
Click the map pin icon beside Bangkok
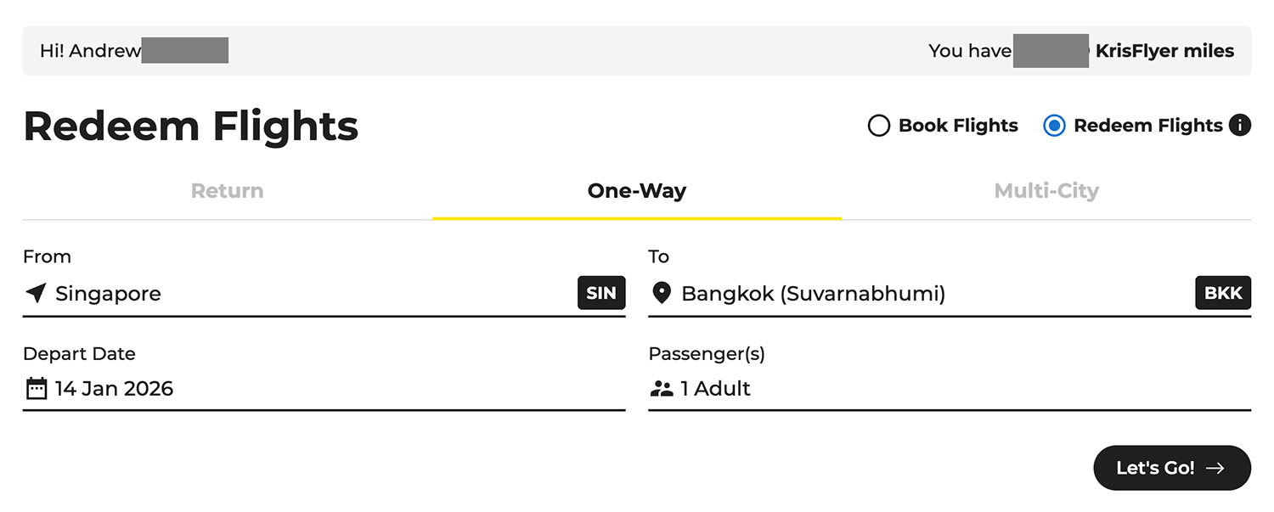661,294
